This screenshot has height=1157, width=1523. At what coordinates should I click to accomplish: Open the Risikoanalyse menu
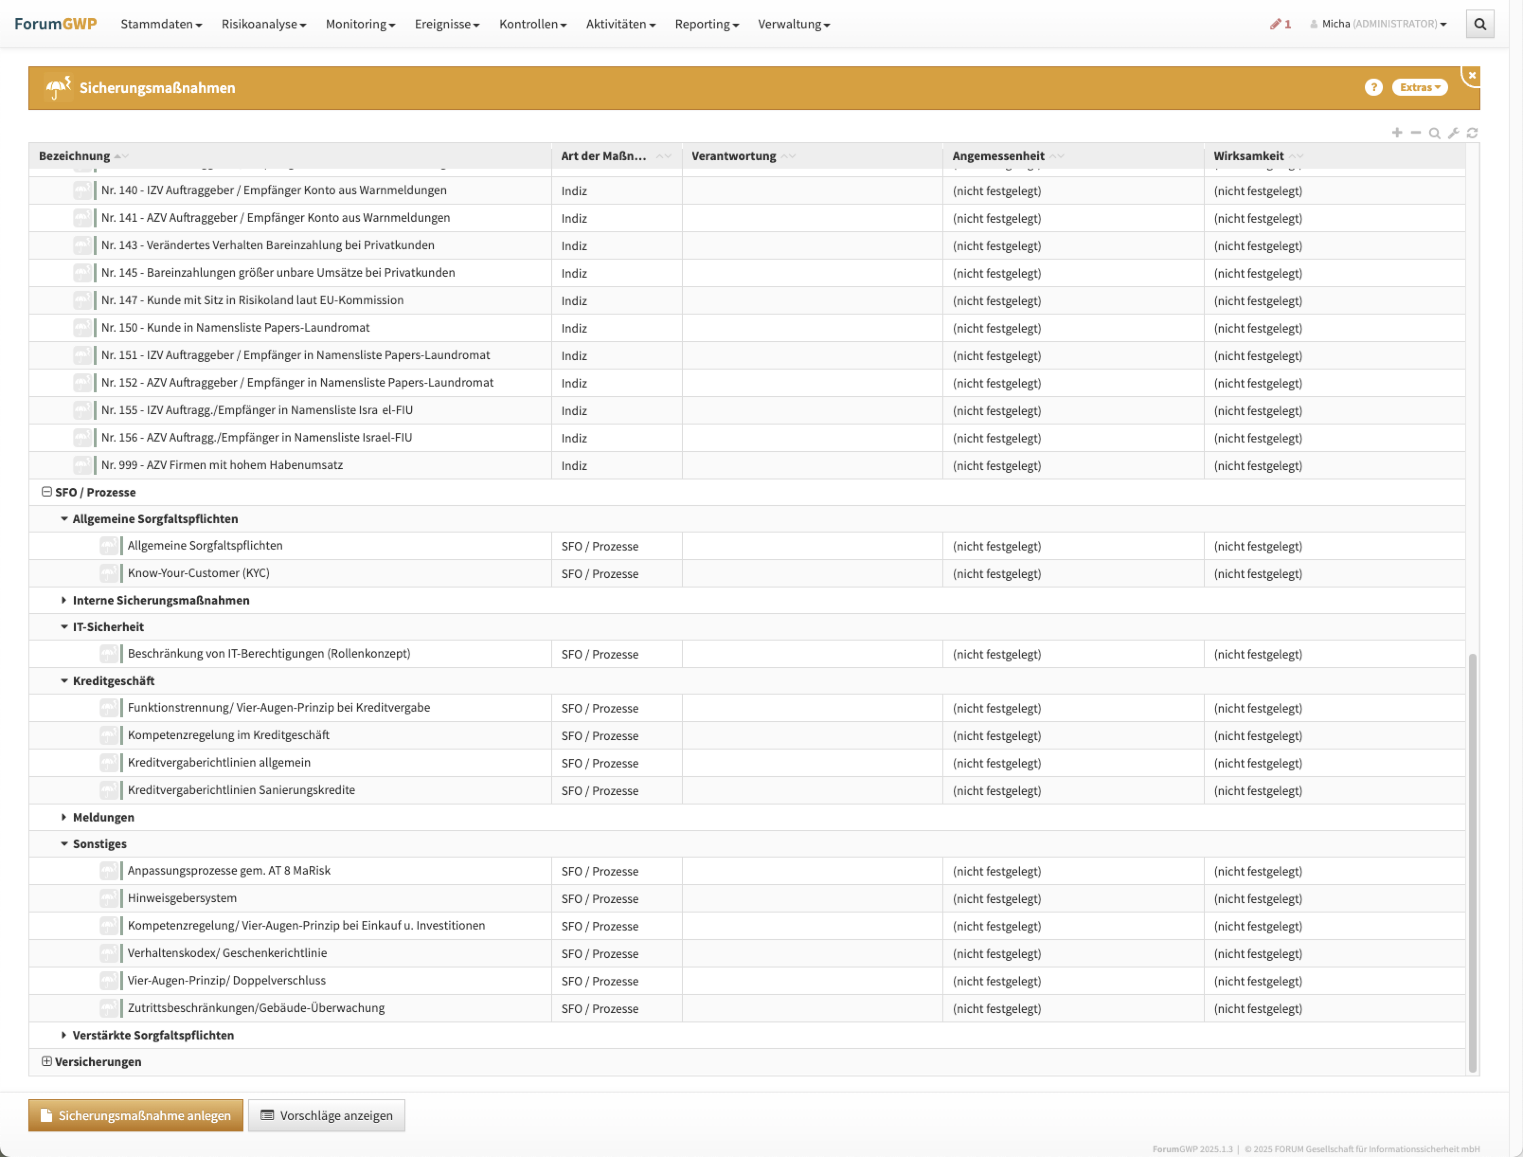263,24
